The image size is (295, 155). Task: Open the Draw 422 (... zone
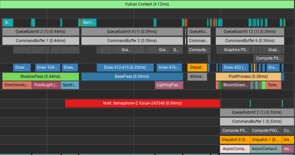tap(235, 67)
